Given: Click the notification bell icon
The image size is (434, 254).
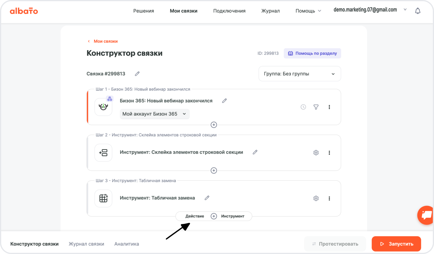Looking at the screenshot, I should 418,11.
